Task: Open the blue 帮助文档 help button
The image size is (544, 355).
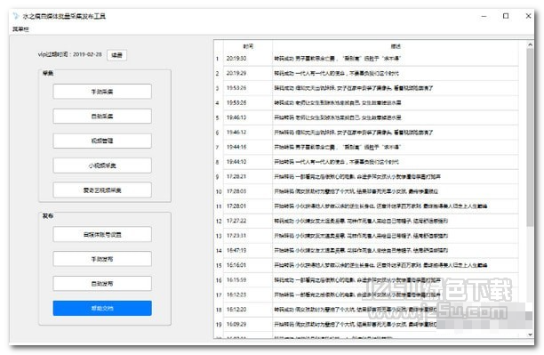Action: coord(102,309)
